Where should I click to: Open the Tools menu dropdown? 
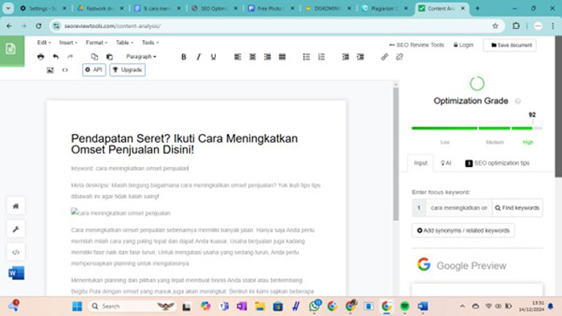[150, 43]
